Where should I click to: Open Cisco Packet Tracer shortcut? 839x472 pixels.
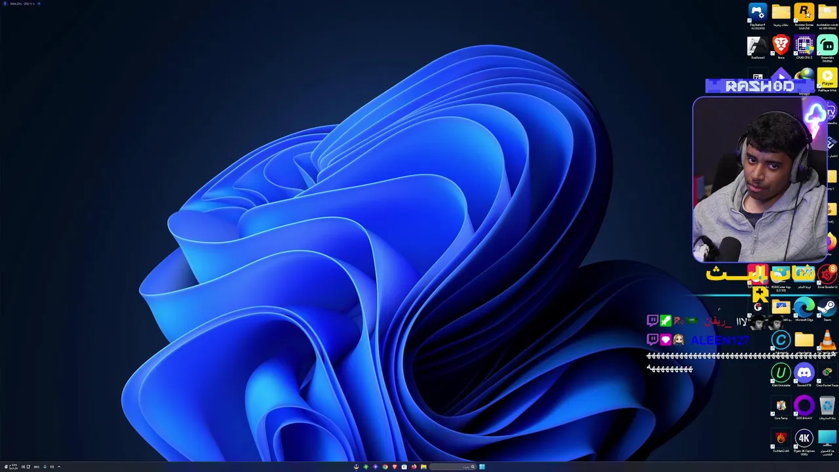point(827,372)
